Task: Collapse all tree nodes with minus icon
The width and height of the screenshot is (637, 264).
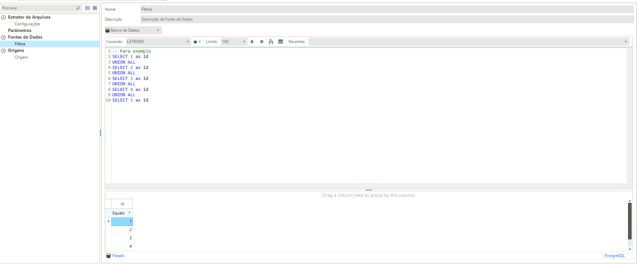Action: coord(87,8)
